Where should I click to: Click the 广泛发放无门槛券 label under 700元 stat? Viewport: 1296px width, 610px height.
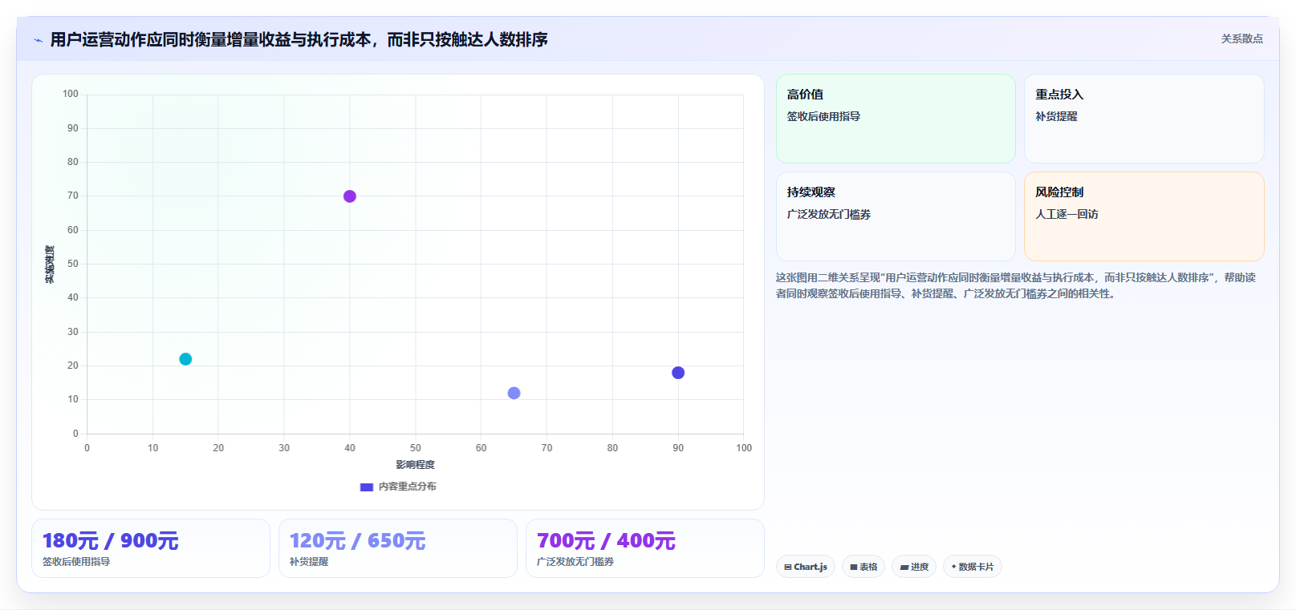pyautogui.click(x=575, y=562)
